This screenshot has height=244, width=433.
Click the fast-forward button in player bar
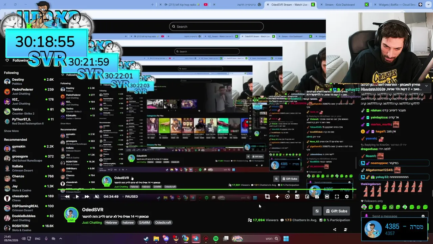(87, 197)
